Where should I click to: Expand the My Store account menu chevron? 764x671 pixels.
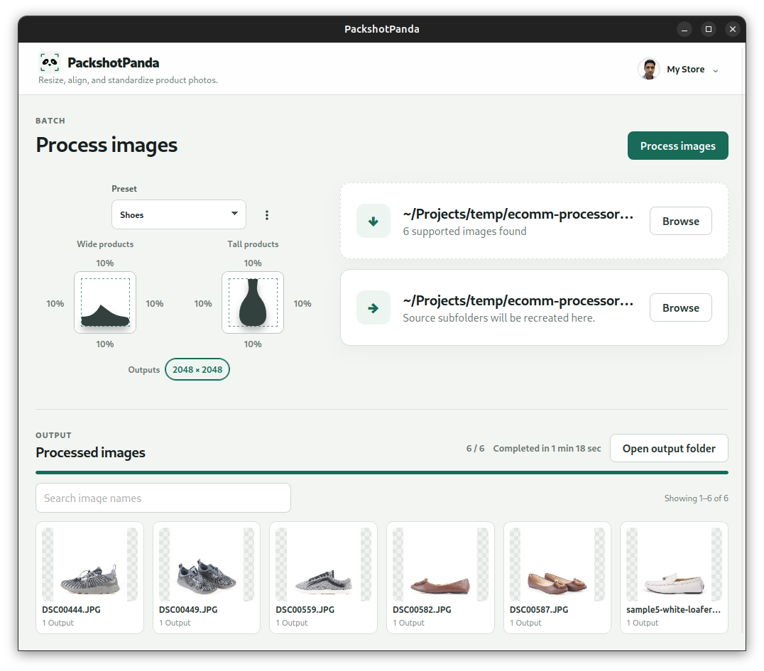(x=716, y=71)
